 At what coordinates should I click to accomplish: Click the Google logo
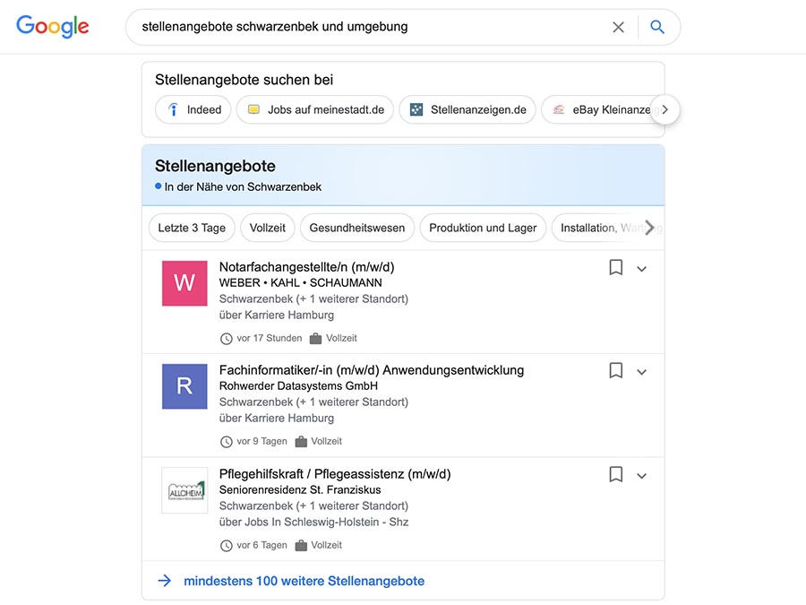coord(53,27)
